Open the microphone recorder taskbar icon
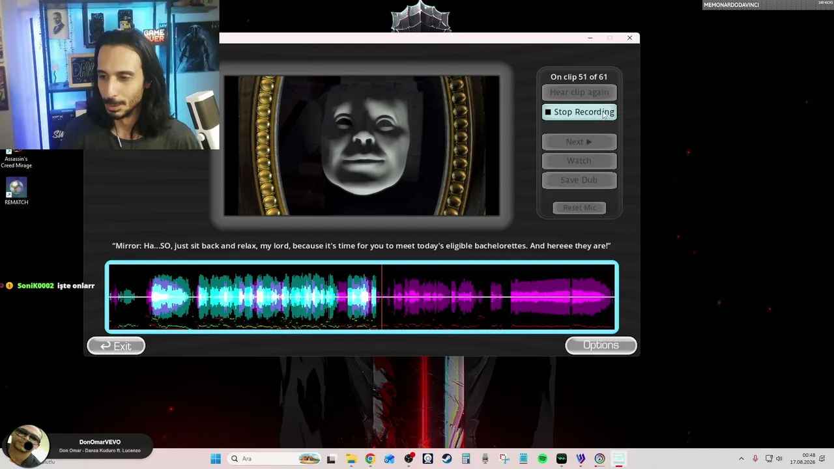This screenshot has height=469, width=834. pos(485,459)
